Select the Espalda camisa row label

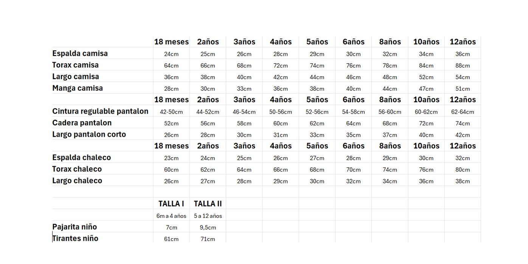pyautogui.click(x=80, y=53)
